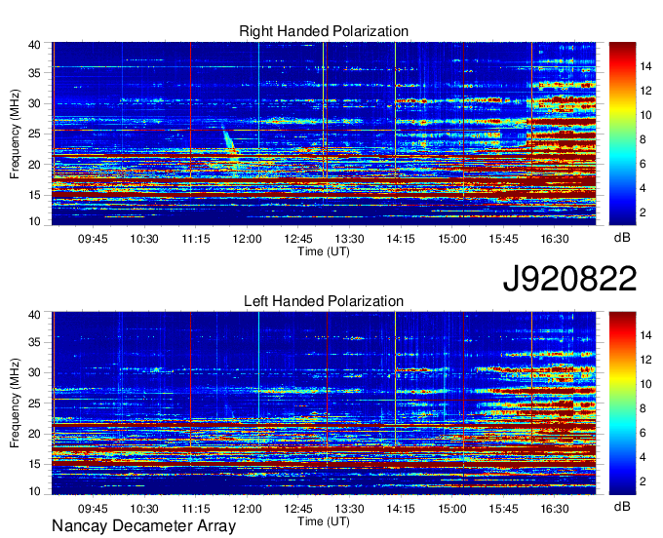Click the '4' value on the lower color bar scale
Screen dimensions: 663x538
[643, 457]
